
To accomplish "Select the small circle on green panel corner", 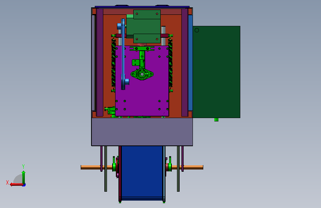I will coord(197,30).
